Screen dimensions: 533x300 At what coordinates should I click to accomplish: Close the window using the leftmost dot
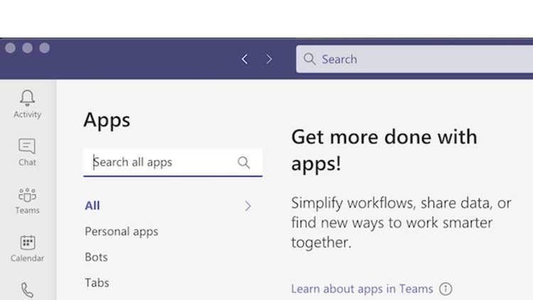point(10,48)
